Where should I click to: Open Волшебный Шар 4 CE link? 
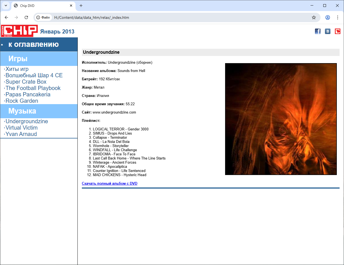34,75
